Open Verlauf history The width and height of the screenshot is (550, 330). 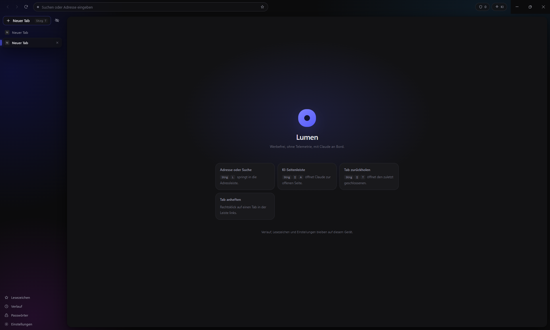click(x=13, y=307)
